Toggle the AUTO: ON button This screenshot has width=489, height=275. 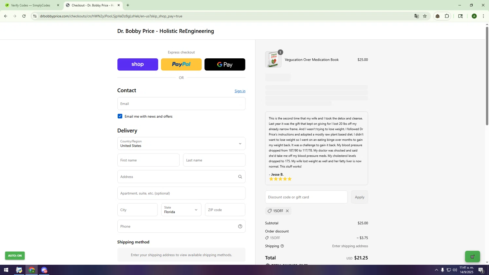[x=15, y=256]
